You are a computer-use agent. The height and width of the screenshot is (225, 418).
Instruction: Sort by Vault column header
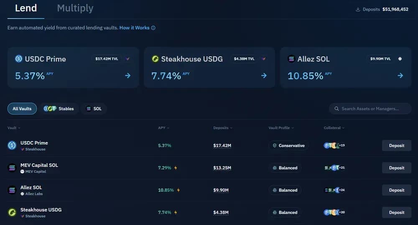tap(14, 128)
